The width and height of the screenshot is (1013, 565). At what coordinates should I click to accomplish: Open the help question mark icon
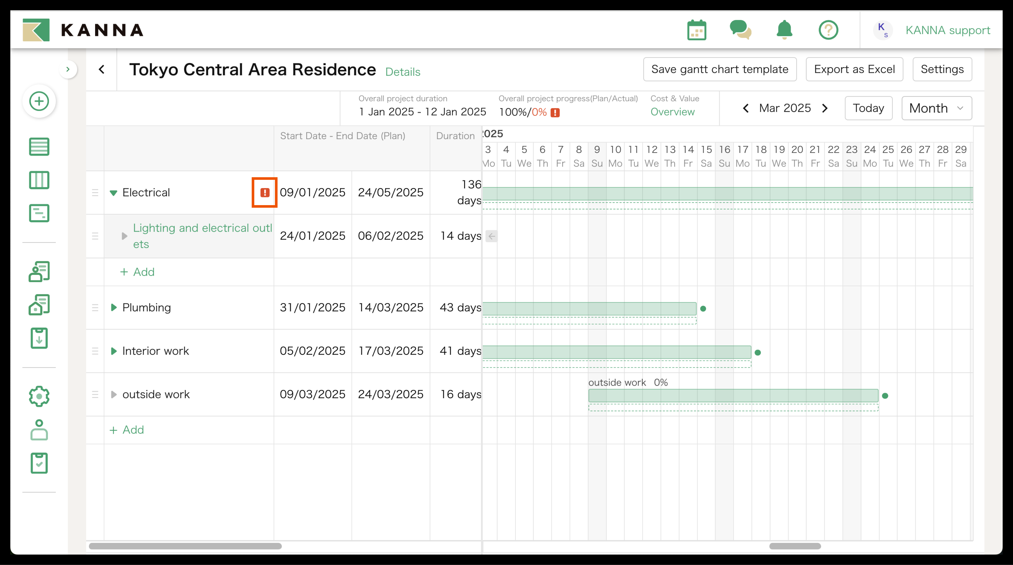828,30
